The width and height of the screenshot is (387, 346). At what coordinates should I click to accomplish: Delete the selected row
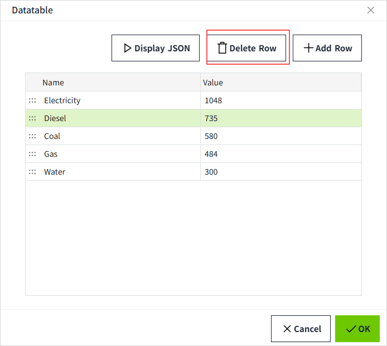[247, 48]
